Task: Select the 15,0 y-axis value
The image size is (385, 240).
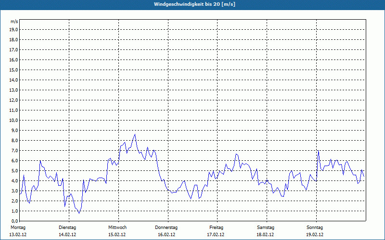Action: point(14,70)
